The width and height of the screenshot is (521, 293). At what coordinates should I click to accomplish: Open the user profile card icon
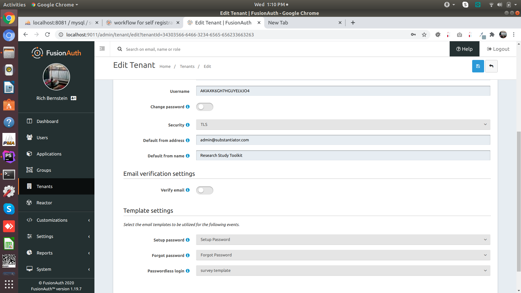point(74,98)
